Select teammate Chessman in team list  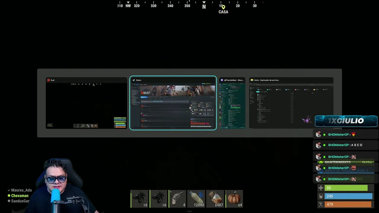tap(18, 196)
